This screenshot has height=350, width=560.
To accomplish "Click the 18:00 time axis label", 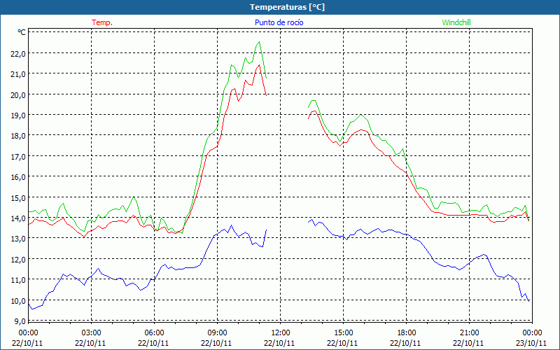I will [406, 333].
